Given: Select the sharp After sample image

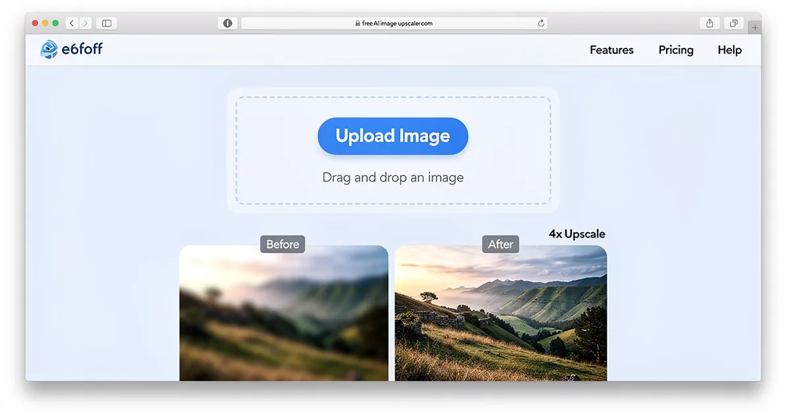Looking at the screenshot, I should click(501, 313).
